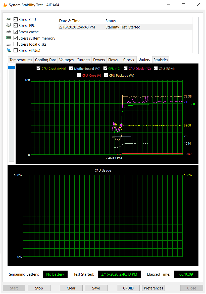Viewport: 206px width, 294px height.
Task: Open the Currents tab
Action: [x=83, y=60]
